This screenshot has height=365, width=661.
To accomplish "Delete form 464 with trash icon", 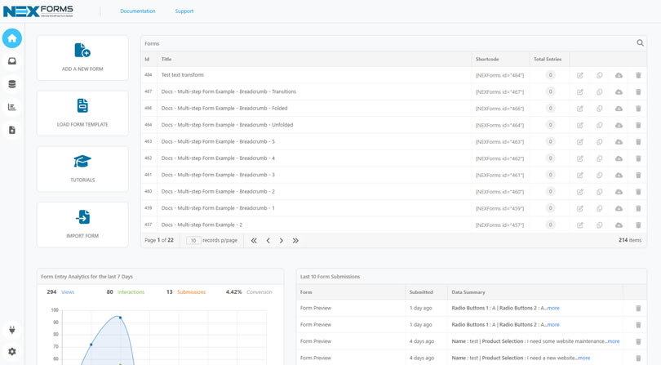I will (x=638, y=125).
